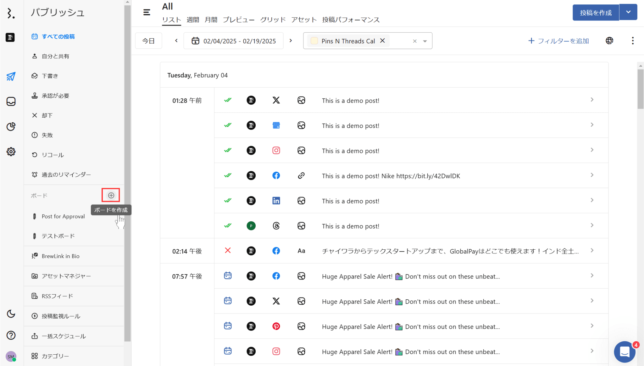This screenshot has height=366, width=644.
Task: Open the calendar filter dropdown arrow
Action: point(425,41)
